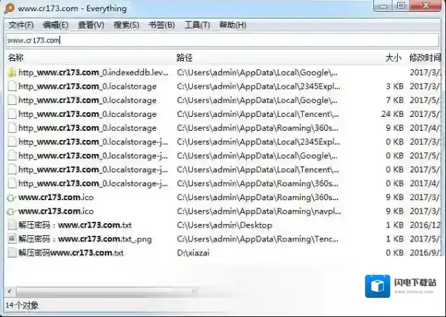The width and height of the screenshot is (446, 317).
Task: Sort results by 大小 column header
Action: [393, 58]
